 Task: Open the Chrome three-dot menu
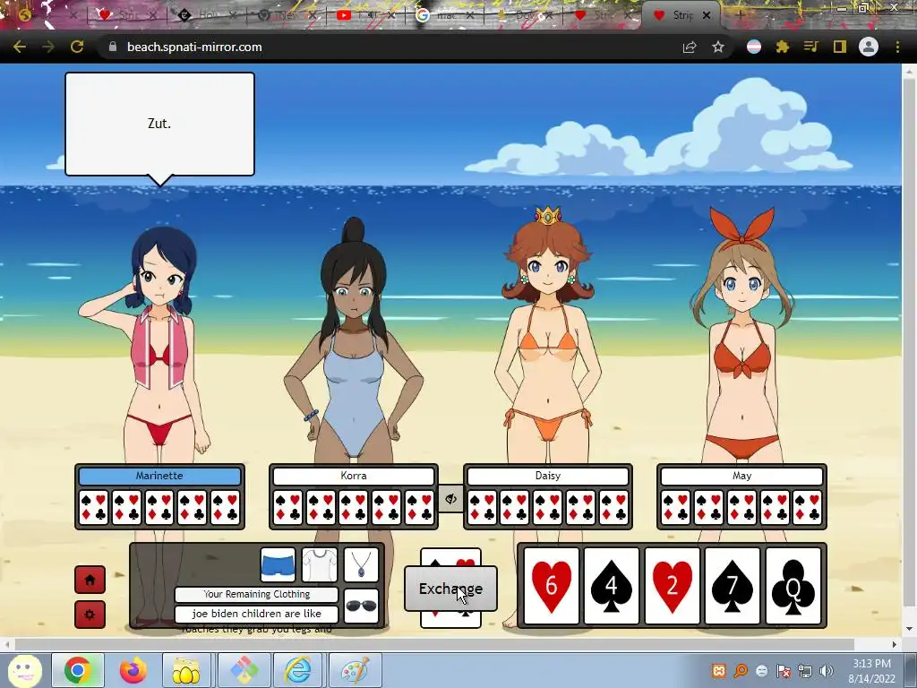click(x=897, y=47)
